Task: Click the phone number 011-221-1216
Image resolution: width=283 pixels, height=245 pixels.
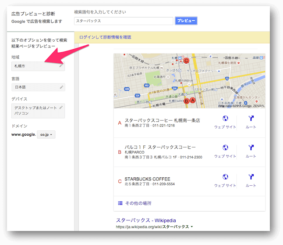Action: [x=163, y=126]
